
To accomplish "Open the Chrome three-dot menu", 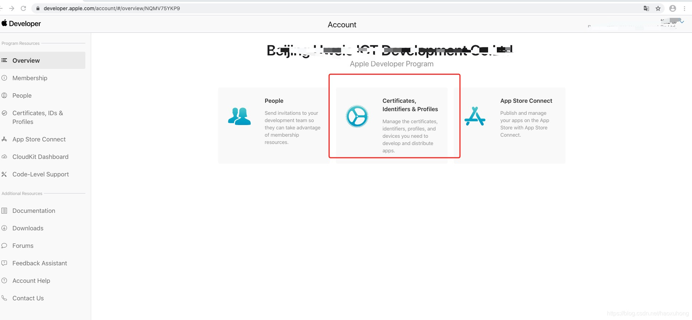I will coord(684,8).
